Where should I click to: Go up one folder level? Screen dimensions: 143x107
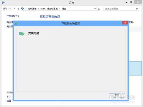pyautogui.click(x=18, y=9)
